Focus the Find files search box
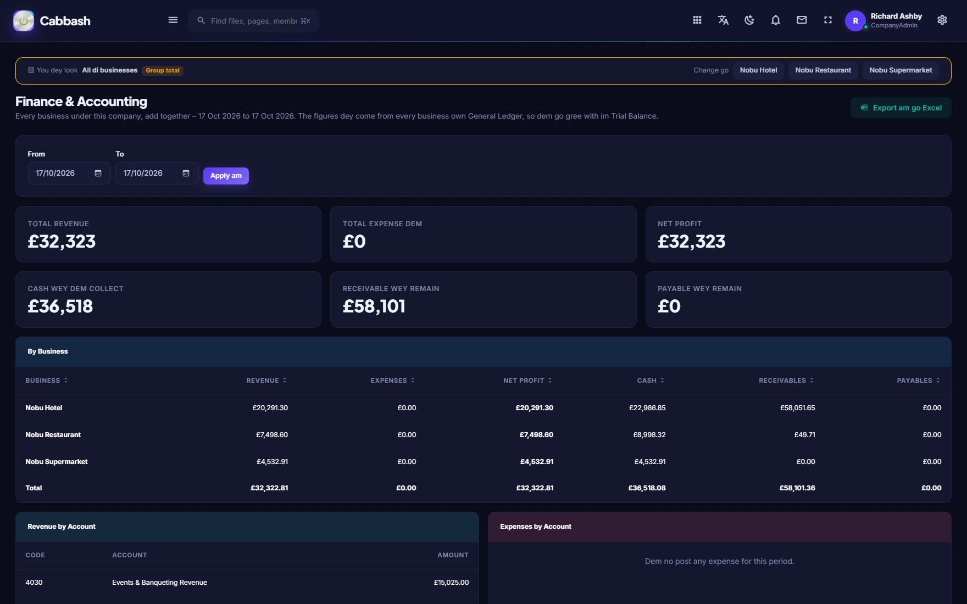967x604 pixels. point(253,21)
